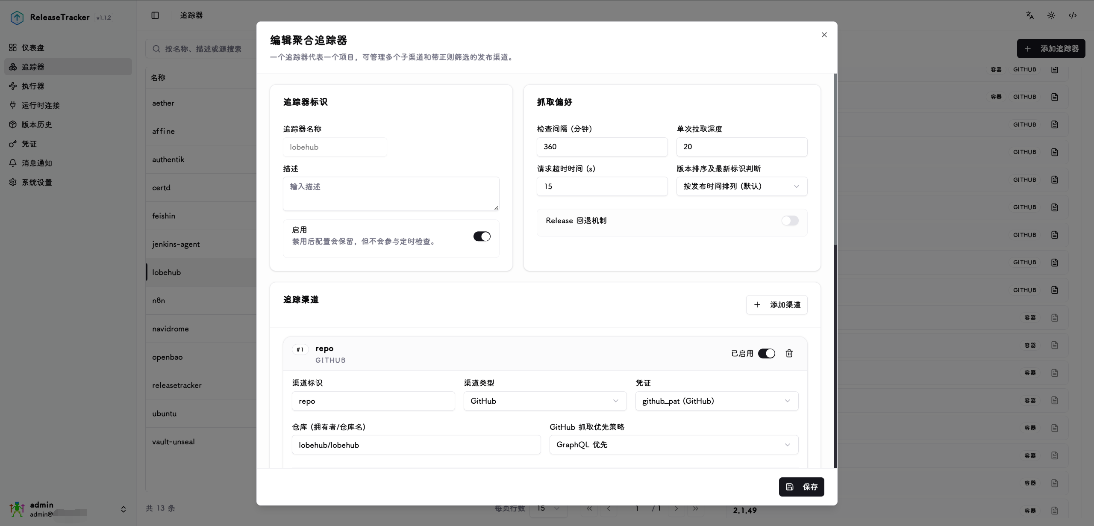Select openbao tracker row
Viewport: 1094px width, 526px height.
pyautogui.click(x=201, y=357)
